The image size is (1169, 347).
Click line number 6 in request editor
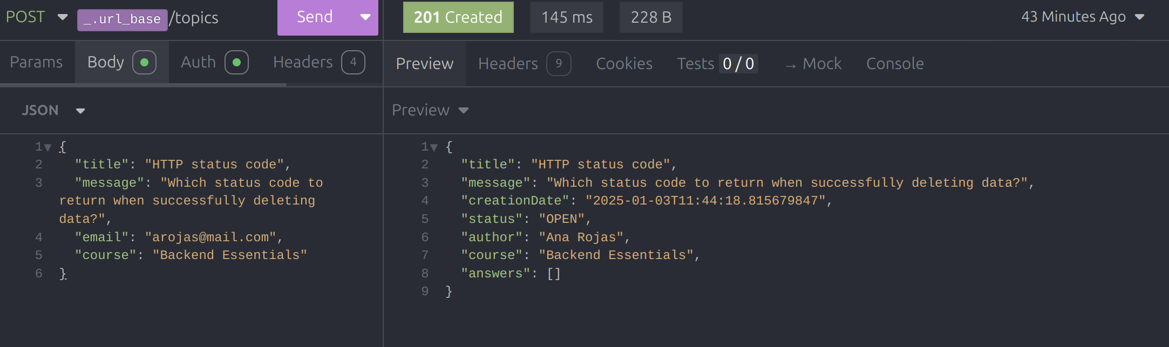(39, 274)
